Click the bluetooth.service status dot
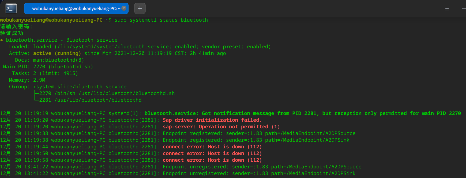466x178 pixels. click(2, 40)
